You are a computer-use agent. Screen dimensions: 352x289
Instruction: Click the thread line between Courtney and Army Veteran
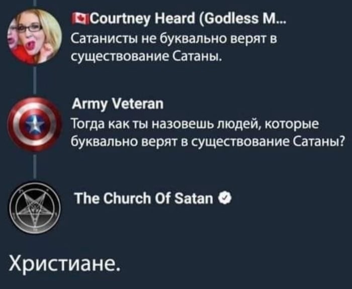click(35, 80)
